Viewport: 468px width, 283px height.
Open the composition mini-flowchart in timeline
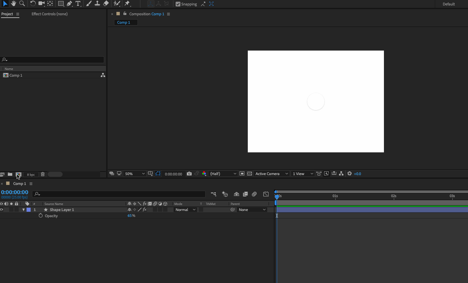click(x=213, y=194)
